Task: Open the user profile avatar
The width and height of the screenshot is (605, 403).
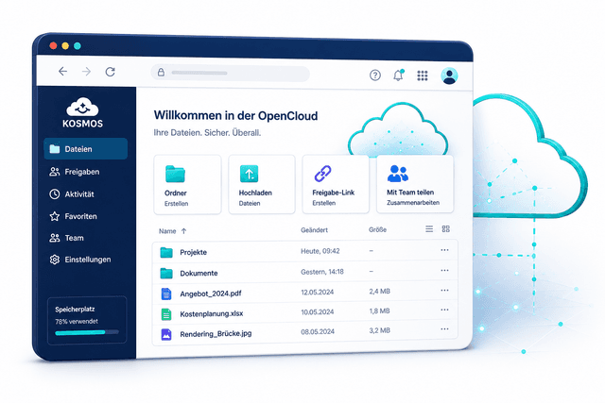Action: tap(449, 76)
